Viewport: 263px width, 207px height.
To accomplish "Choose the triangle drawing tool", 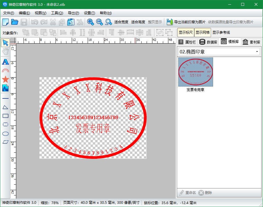I will point(5,107).
